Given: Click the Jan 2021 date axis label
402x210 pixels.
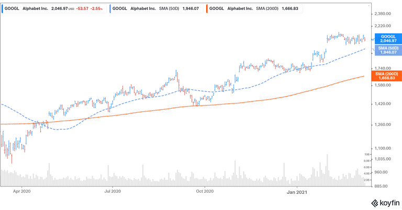Looking at the screenshot, I should [297, 192].
